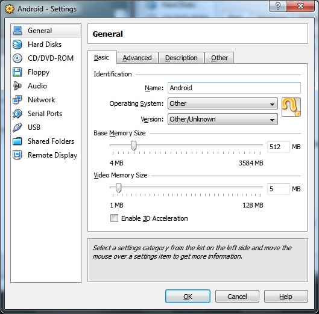This screenshot has width=319, height=314.
Task: Click the OS type question-mark image
Action: 291,107
